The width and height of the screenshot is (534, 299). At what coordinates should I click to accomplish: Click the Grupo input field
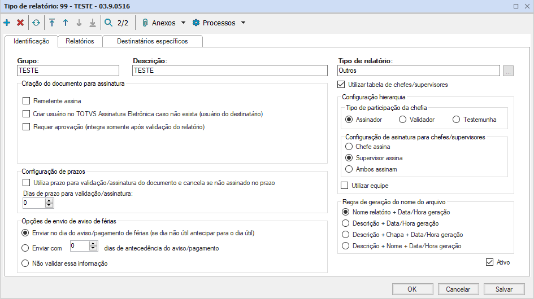[x=68, y=71]
